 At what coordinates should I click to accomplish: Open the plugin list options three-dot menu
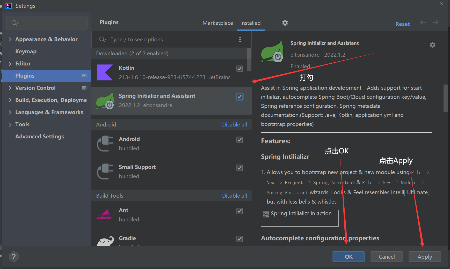pyautogui.click(x=240, y=39)
